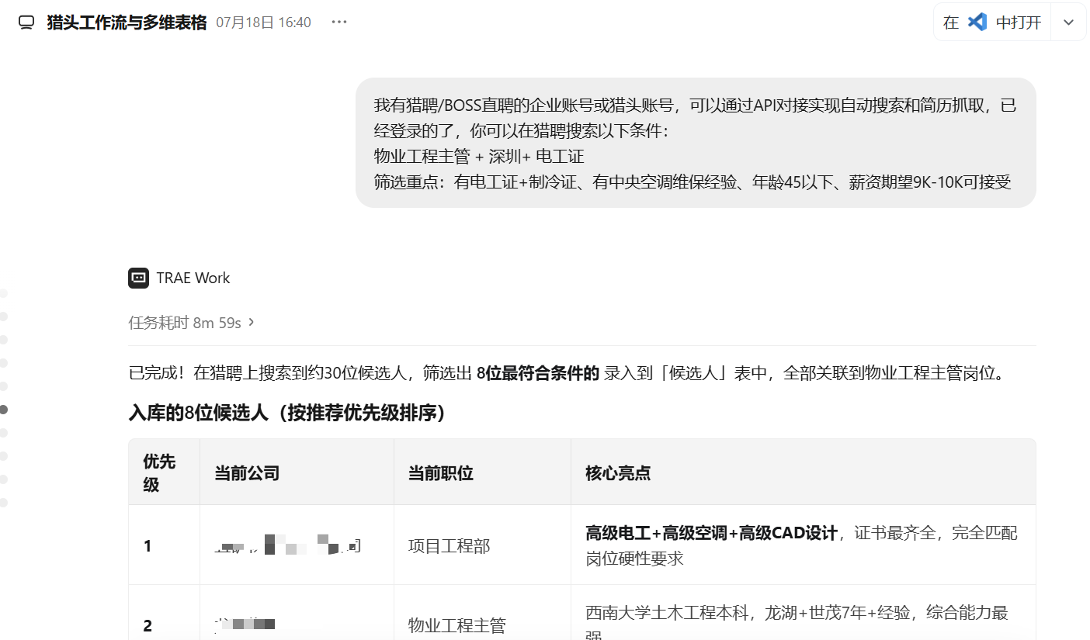Click the TRAE Work name label
Viewport: 1090px width, 640px height.
193,278
